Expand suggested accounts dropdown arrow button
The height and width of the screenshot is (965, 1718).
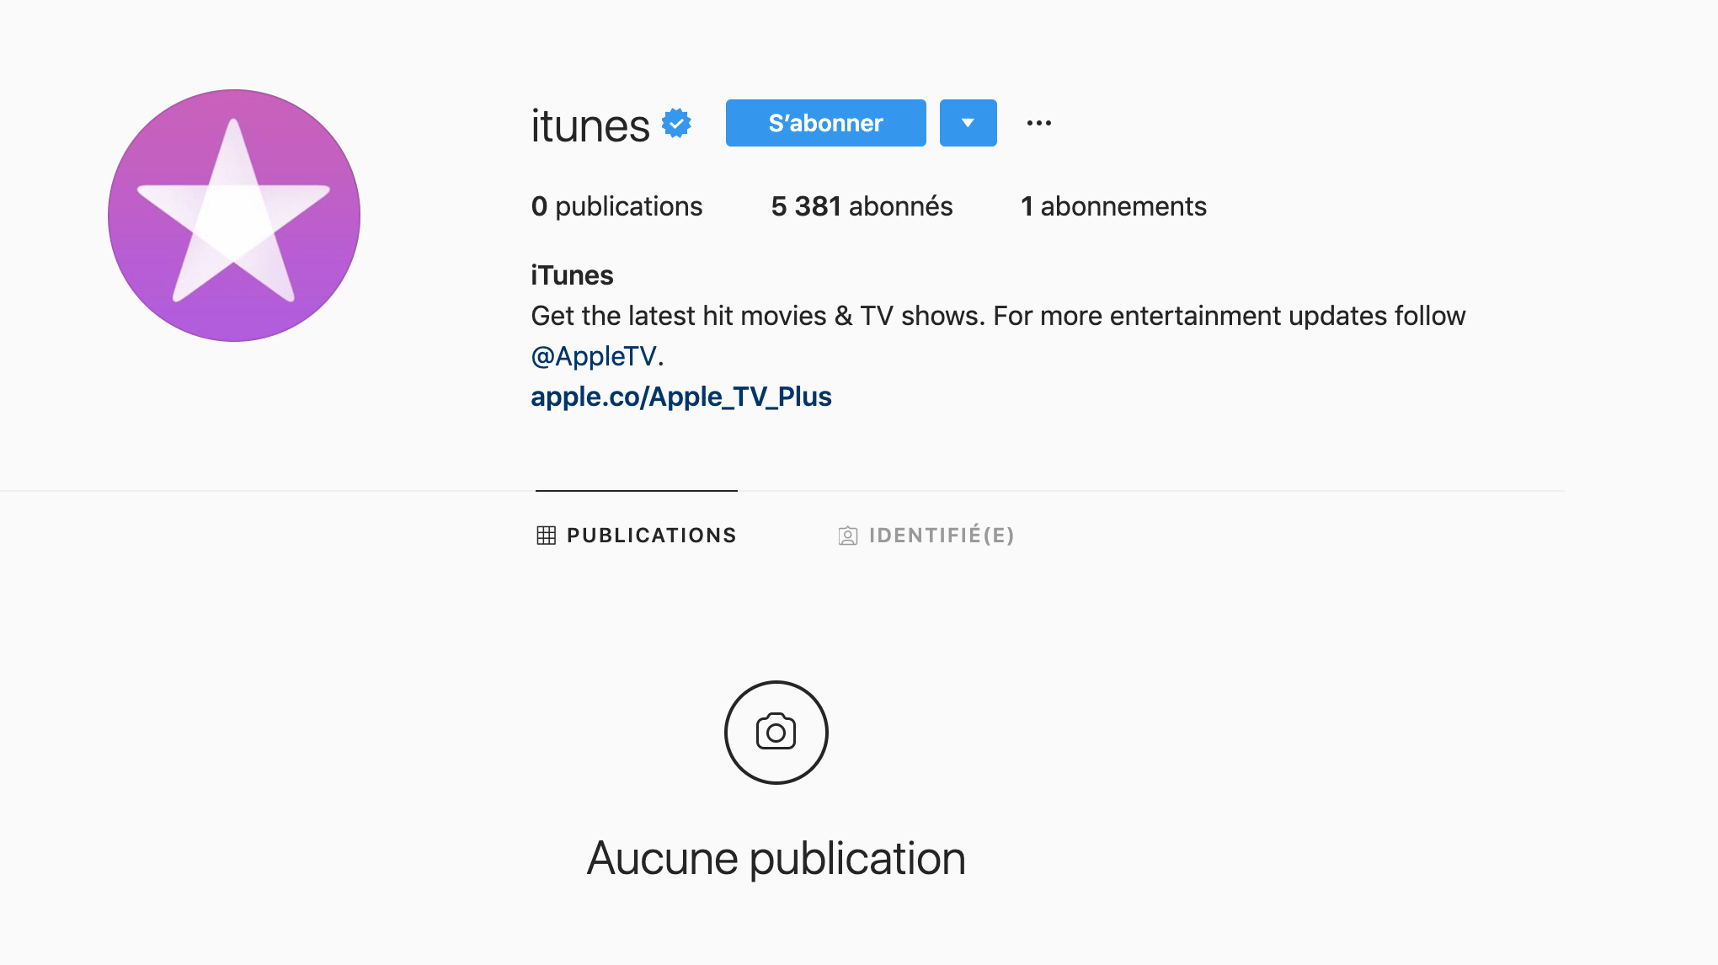[x=968, y=123]
